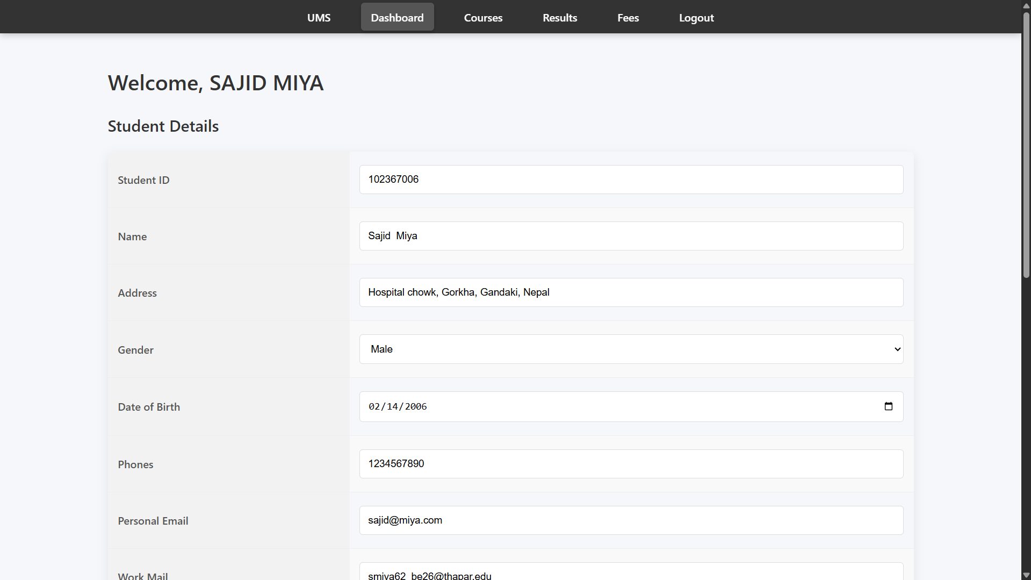Log out using the Logout link
The image size is (1031, 580).
click(x=696, y=17)
